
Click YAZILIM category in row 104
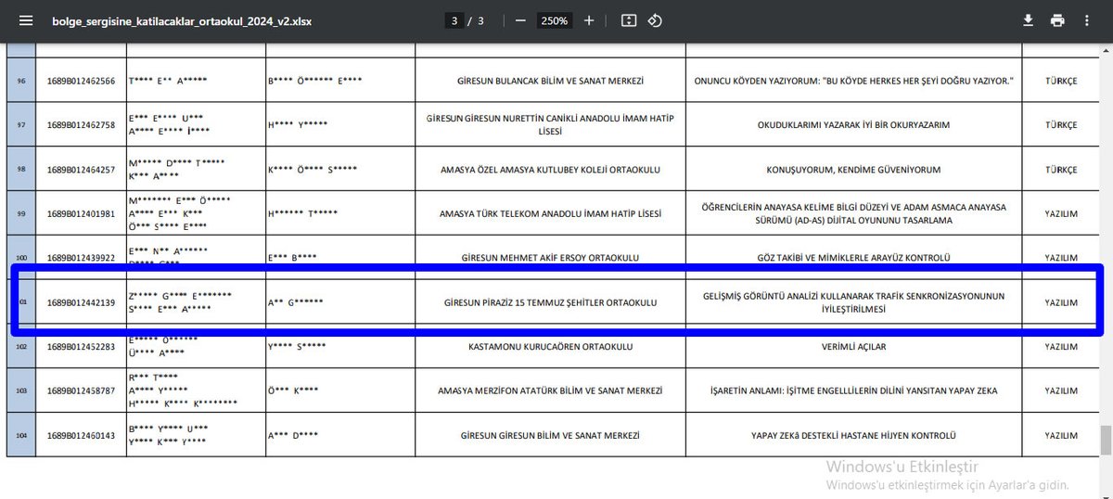pos(1061,435)
